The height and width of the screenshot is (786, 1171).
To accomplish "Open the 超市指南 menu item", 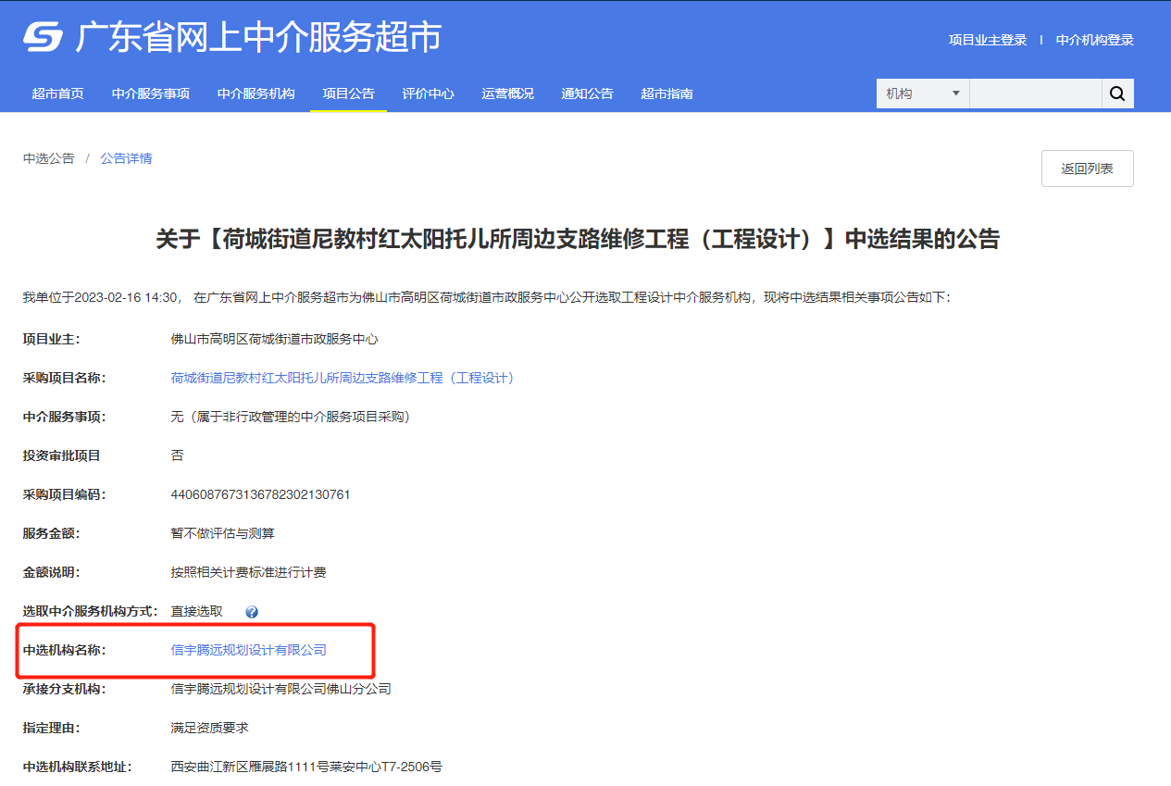I will click(666, 93).
